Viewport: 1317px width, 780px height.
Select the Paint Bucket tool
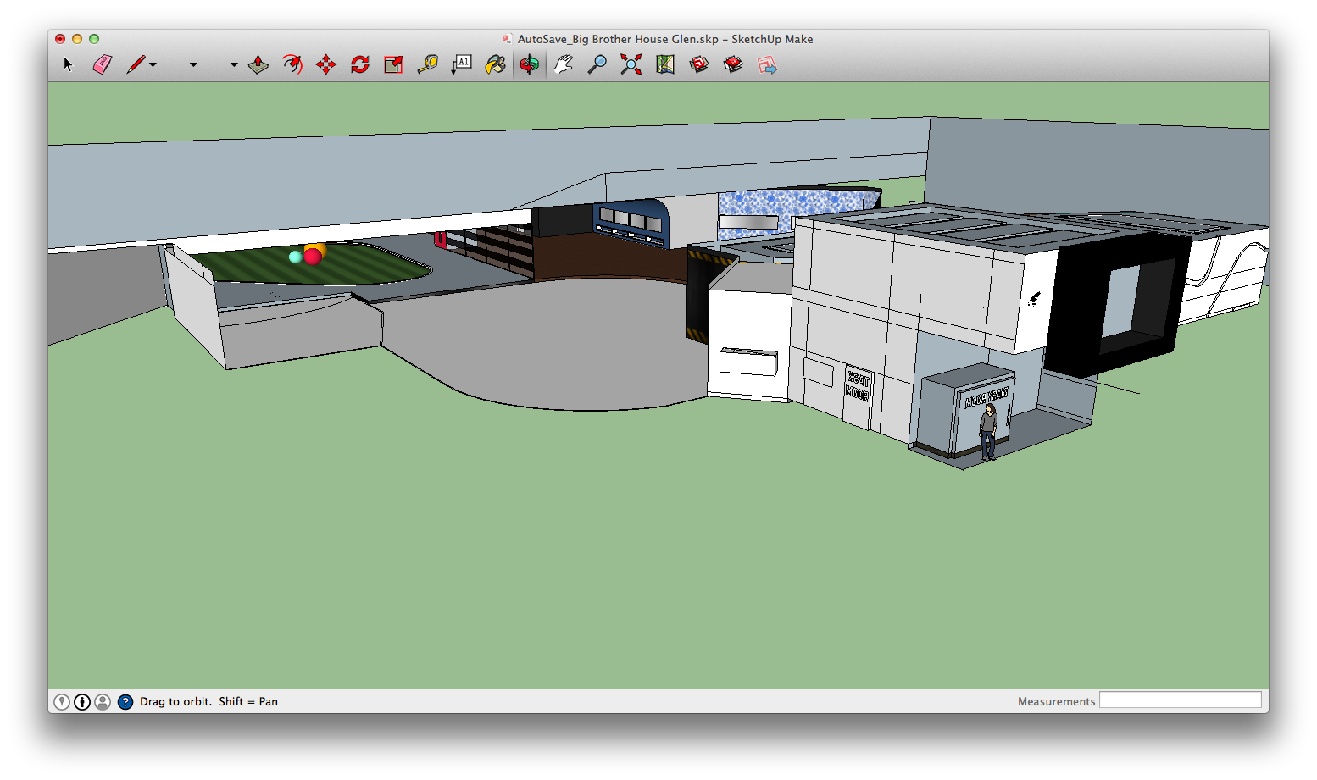tap(496, 64)
